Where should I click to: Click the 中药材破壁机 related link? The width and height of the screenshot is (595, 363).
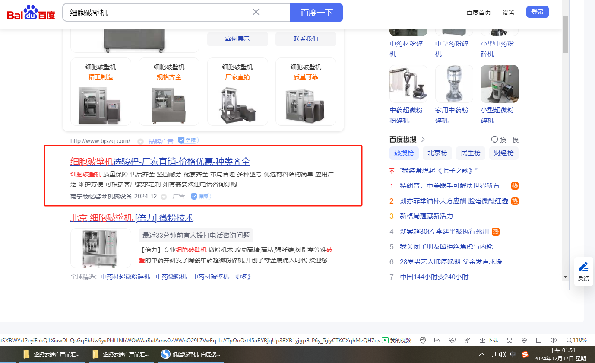[211, 277]
